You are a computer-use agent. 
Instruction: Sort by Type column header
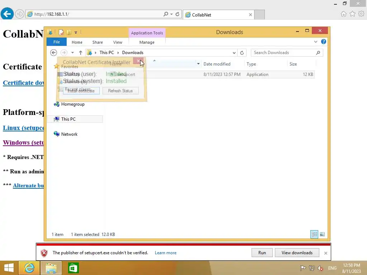(251, 64)
